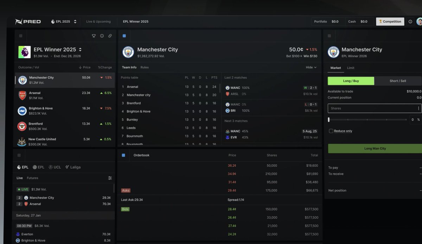Click Everton crest in Saturday match
Screen dimensions: 422x244
click(18, 234)
